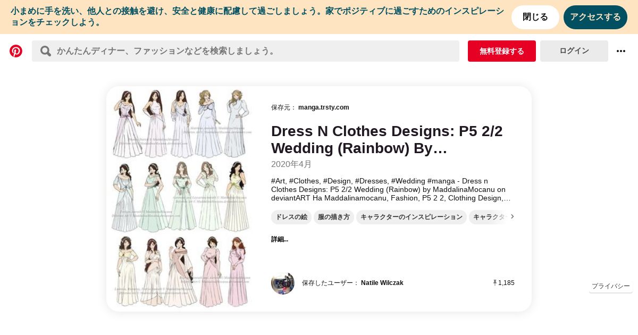Click the 1,185 pin count number
Image resolution: width=638 pixels, height=335 pixels.
506,283
